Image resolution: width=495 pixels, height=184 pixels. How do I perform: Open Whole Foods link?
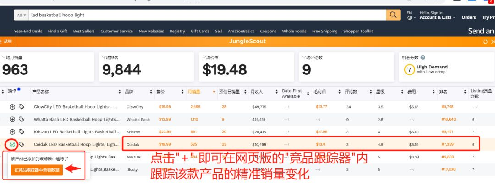point(294,31)
